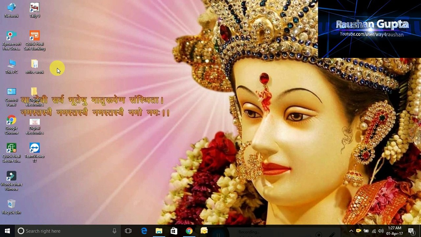Image resolution: width=421 pixels, height=237 pixels.
Task: Open the Wi-Fi network tray icon
Action: coord(374,231)
